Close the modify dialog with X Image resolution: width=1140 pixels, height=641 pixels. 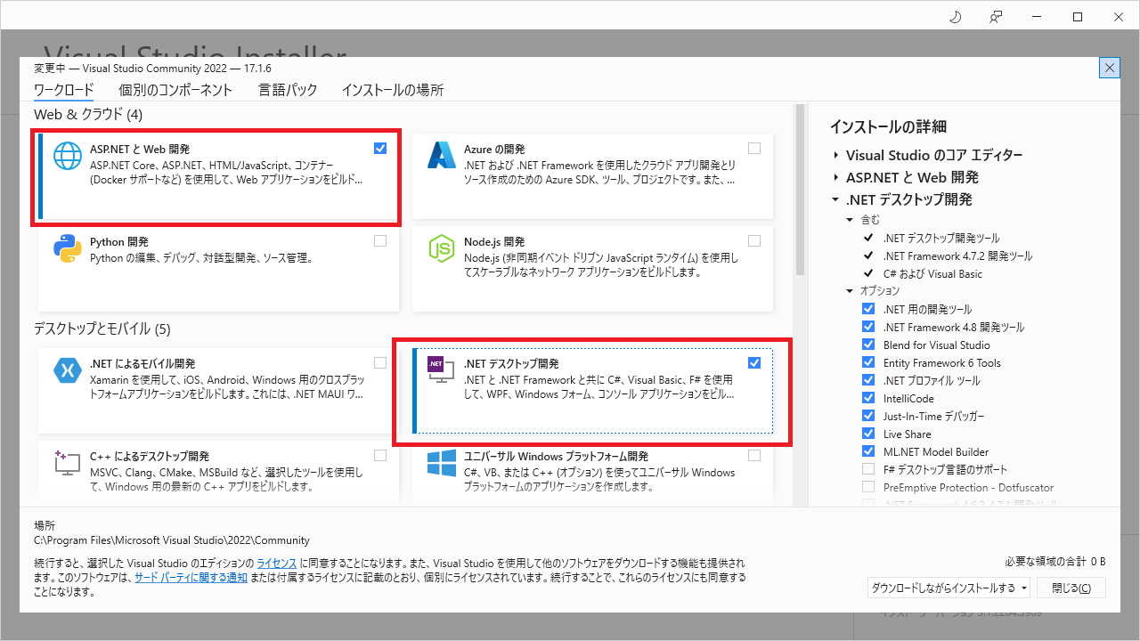point(1110,68)
